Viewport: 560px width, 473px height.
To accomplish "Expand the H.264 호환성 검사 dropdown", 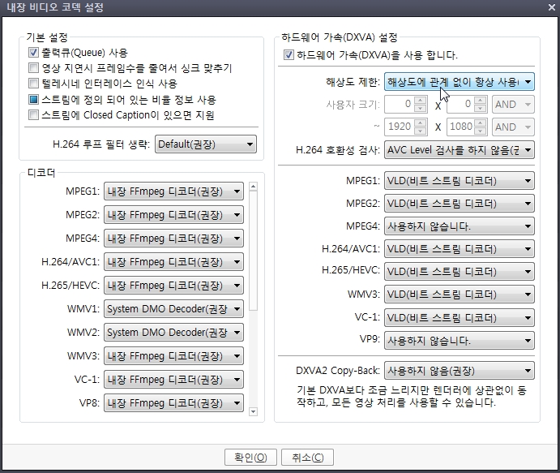I will [x=459, y=150].
